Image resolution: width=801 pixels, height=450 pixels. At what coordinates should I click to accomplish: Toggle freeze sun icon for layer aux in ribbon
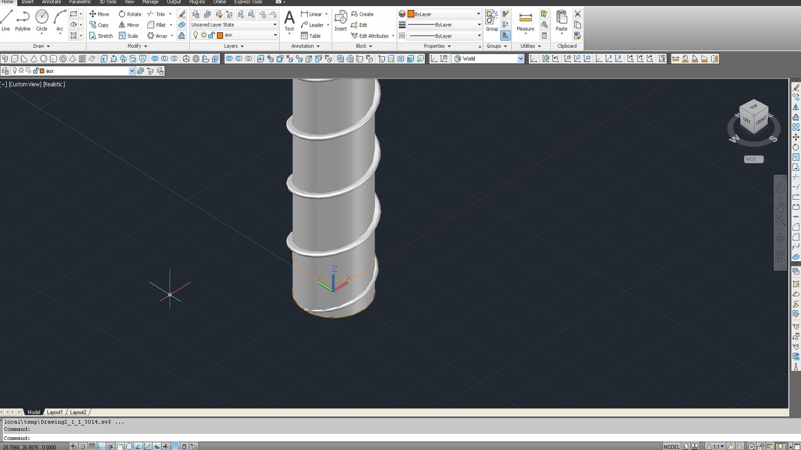coord(204,35)
